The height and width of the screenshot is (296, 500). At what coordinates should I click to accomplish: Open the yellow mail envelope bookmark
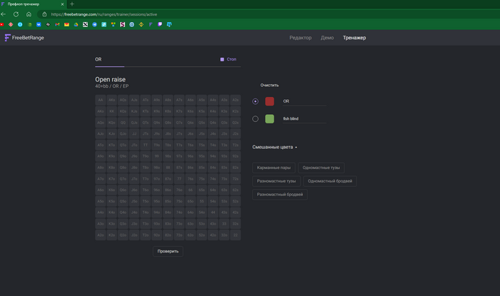click(66, 24)
